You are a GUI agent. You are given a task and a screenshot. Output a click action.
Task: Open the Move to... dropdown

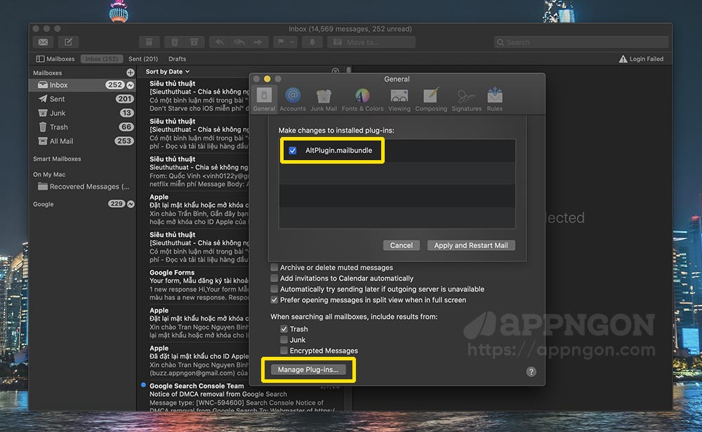[371, 42]
